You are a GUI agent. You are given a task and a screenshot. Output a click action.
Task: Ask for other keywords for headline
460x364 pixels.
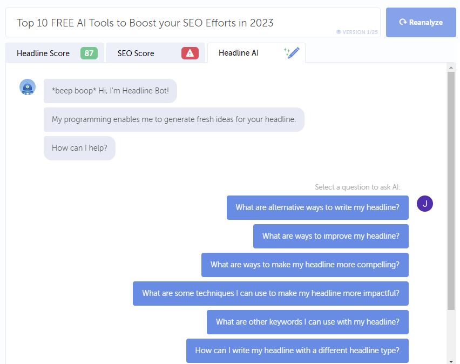click(x=307, y=322)
